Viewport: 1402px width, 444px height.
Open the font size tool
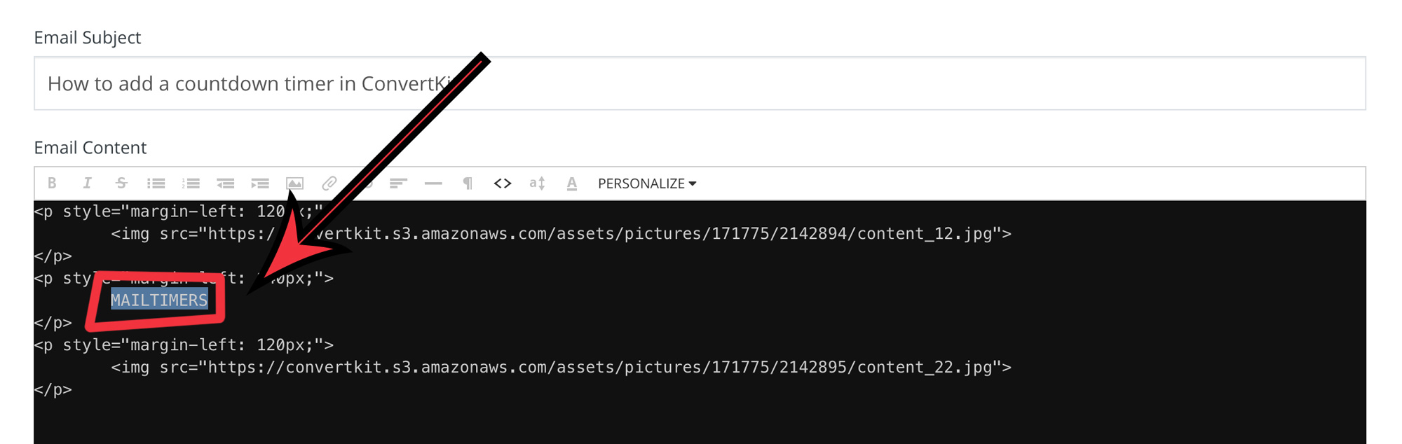click(537, 183)
